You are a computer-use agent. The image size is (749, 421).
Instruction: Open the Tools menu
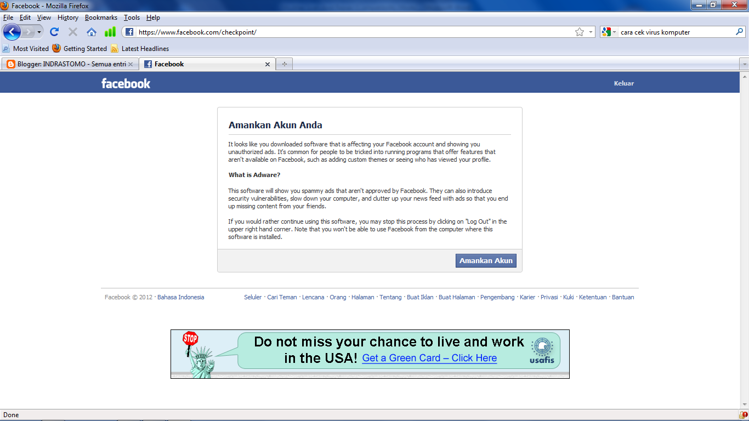coord(132,18)
